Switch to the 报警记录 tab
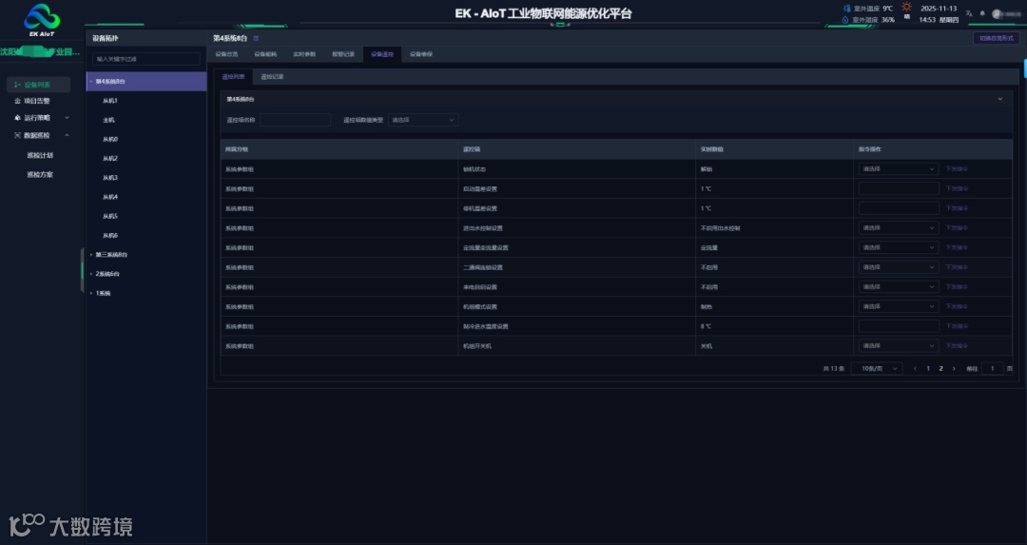 click(343, 54)
